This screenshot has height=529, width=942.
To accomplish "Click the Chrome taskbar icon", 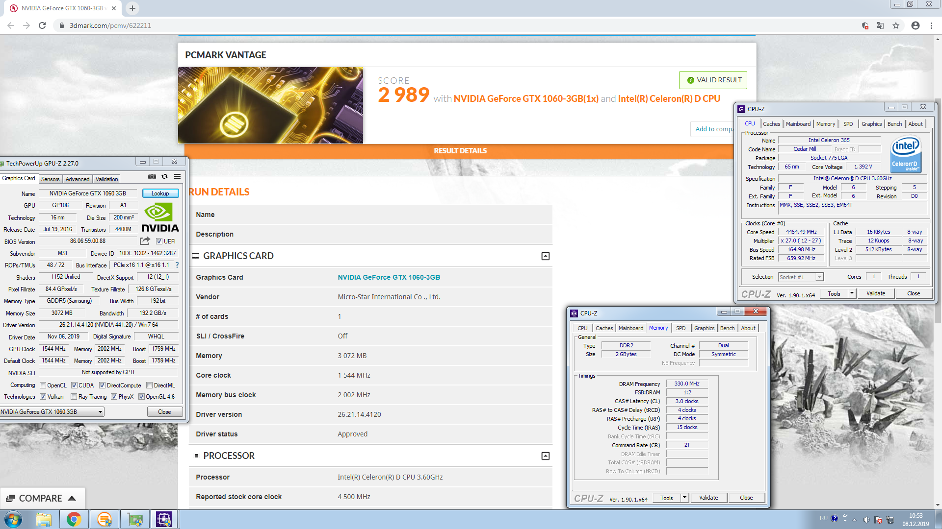I will (x=74, y=519).
